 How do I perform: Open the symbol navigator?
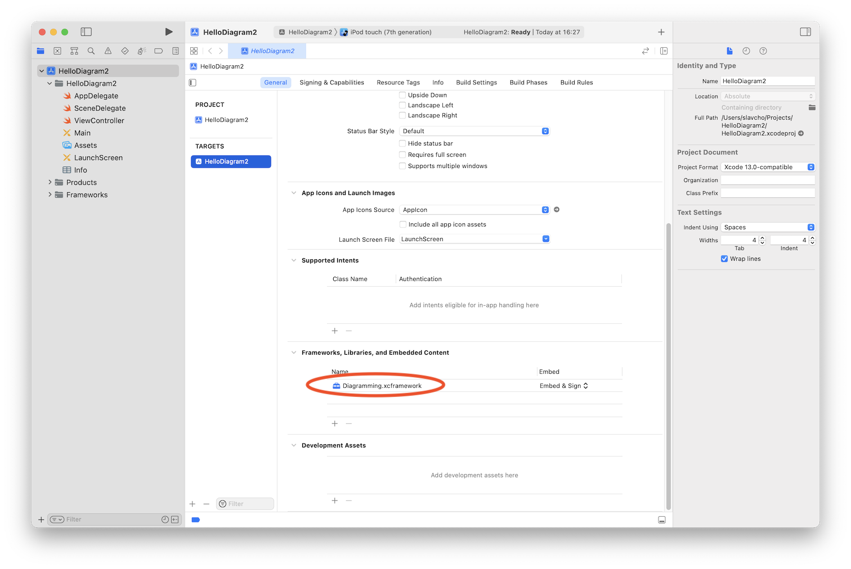click(74, 51)
